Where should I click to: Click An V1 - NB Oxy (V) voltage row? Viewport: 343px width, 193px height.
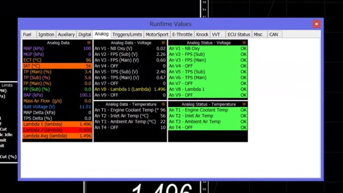tap(130, 48)
